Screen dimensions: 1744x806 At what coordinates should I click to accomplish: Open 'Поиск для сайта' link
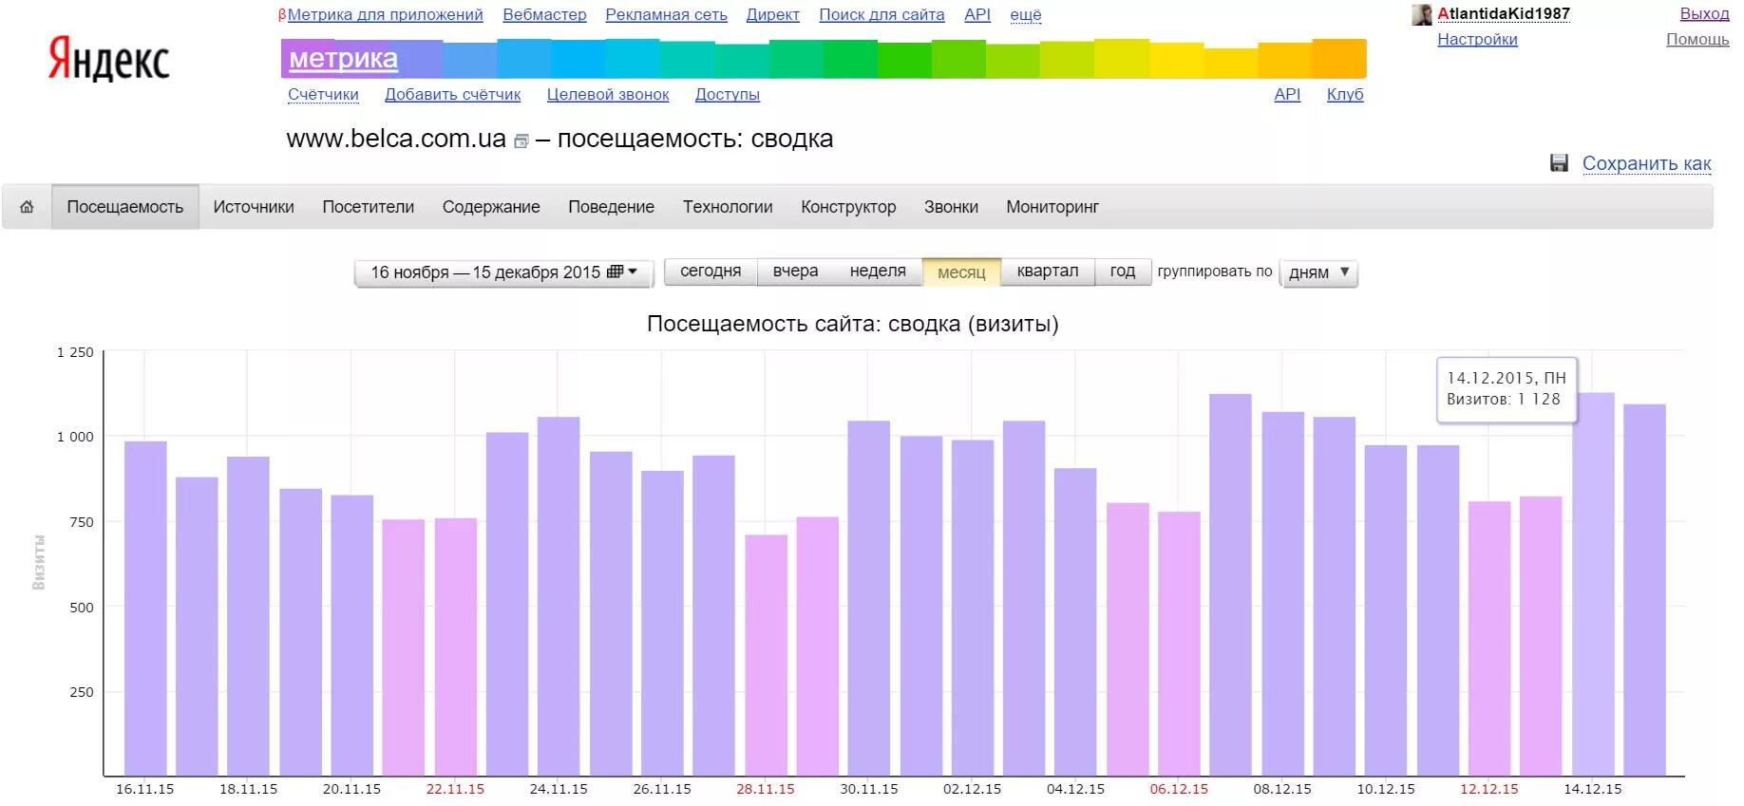pos(881,15)
